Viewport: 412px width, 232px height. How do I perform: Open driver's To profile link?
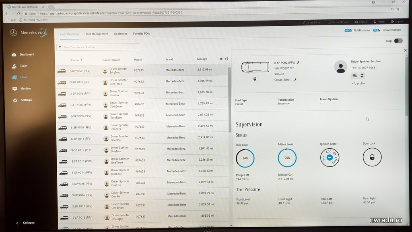click(358, 83)
